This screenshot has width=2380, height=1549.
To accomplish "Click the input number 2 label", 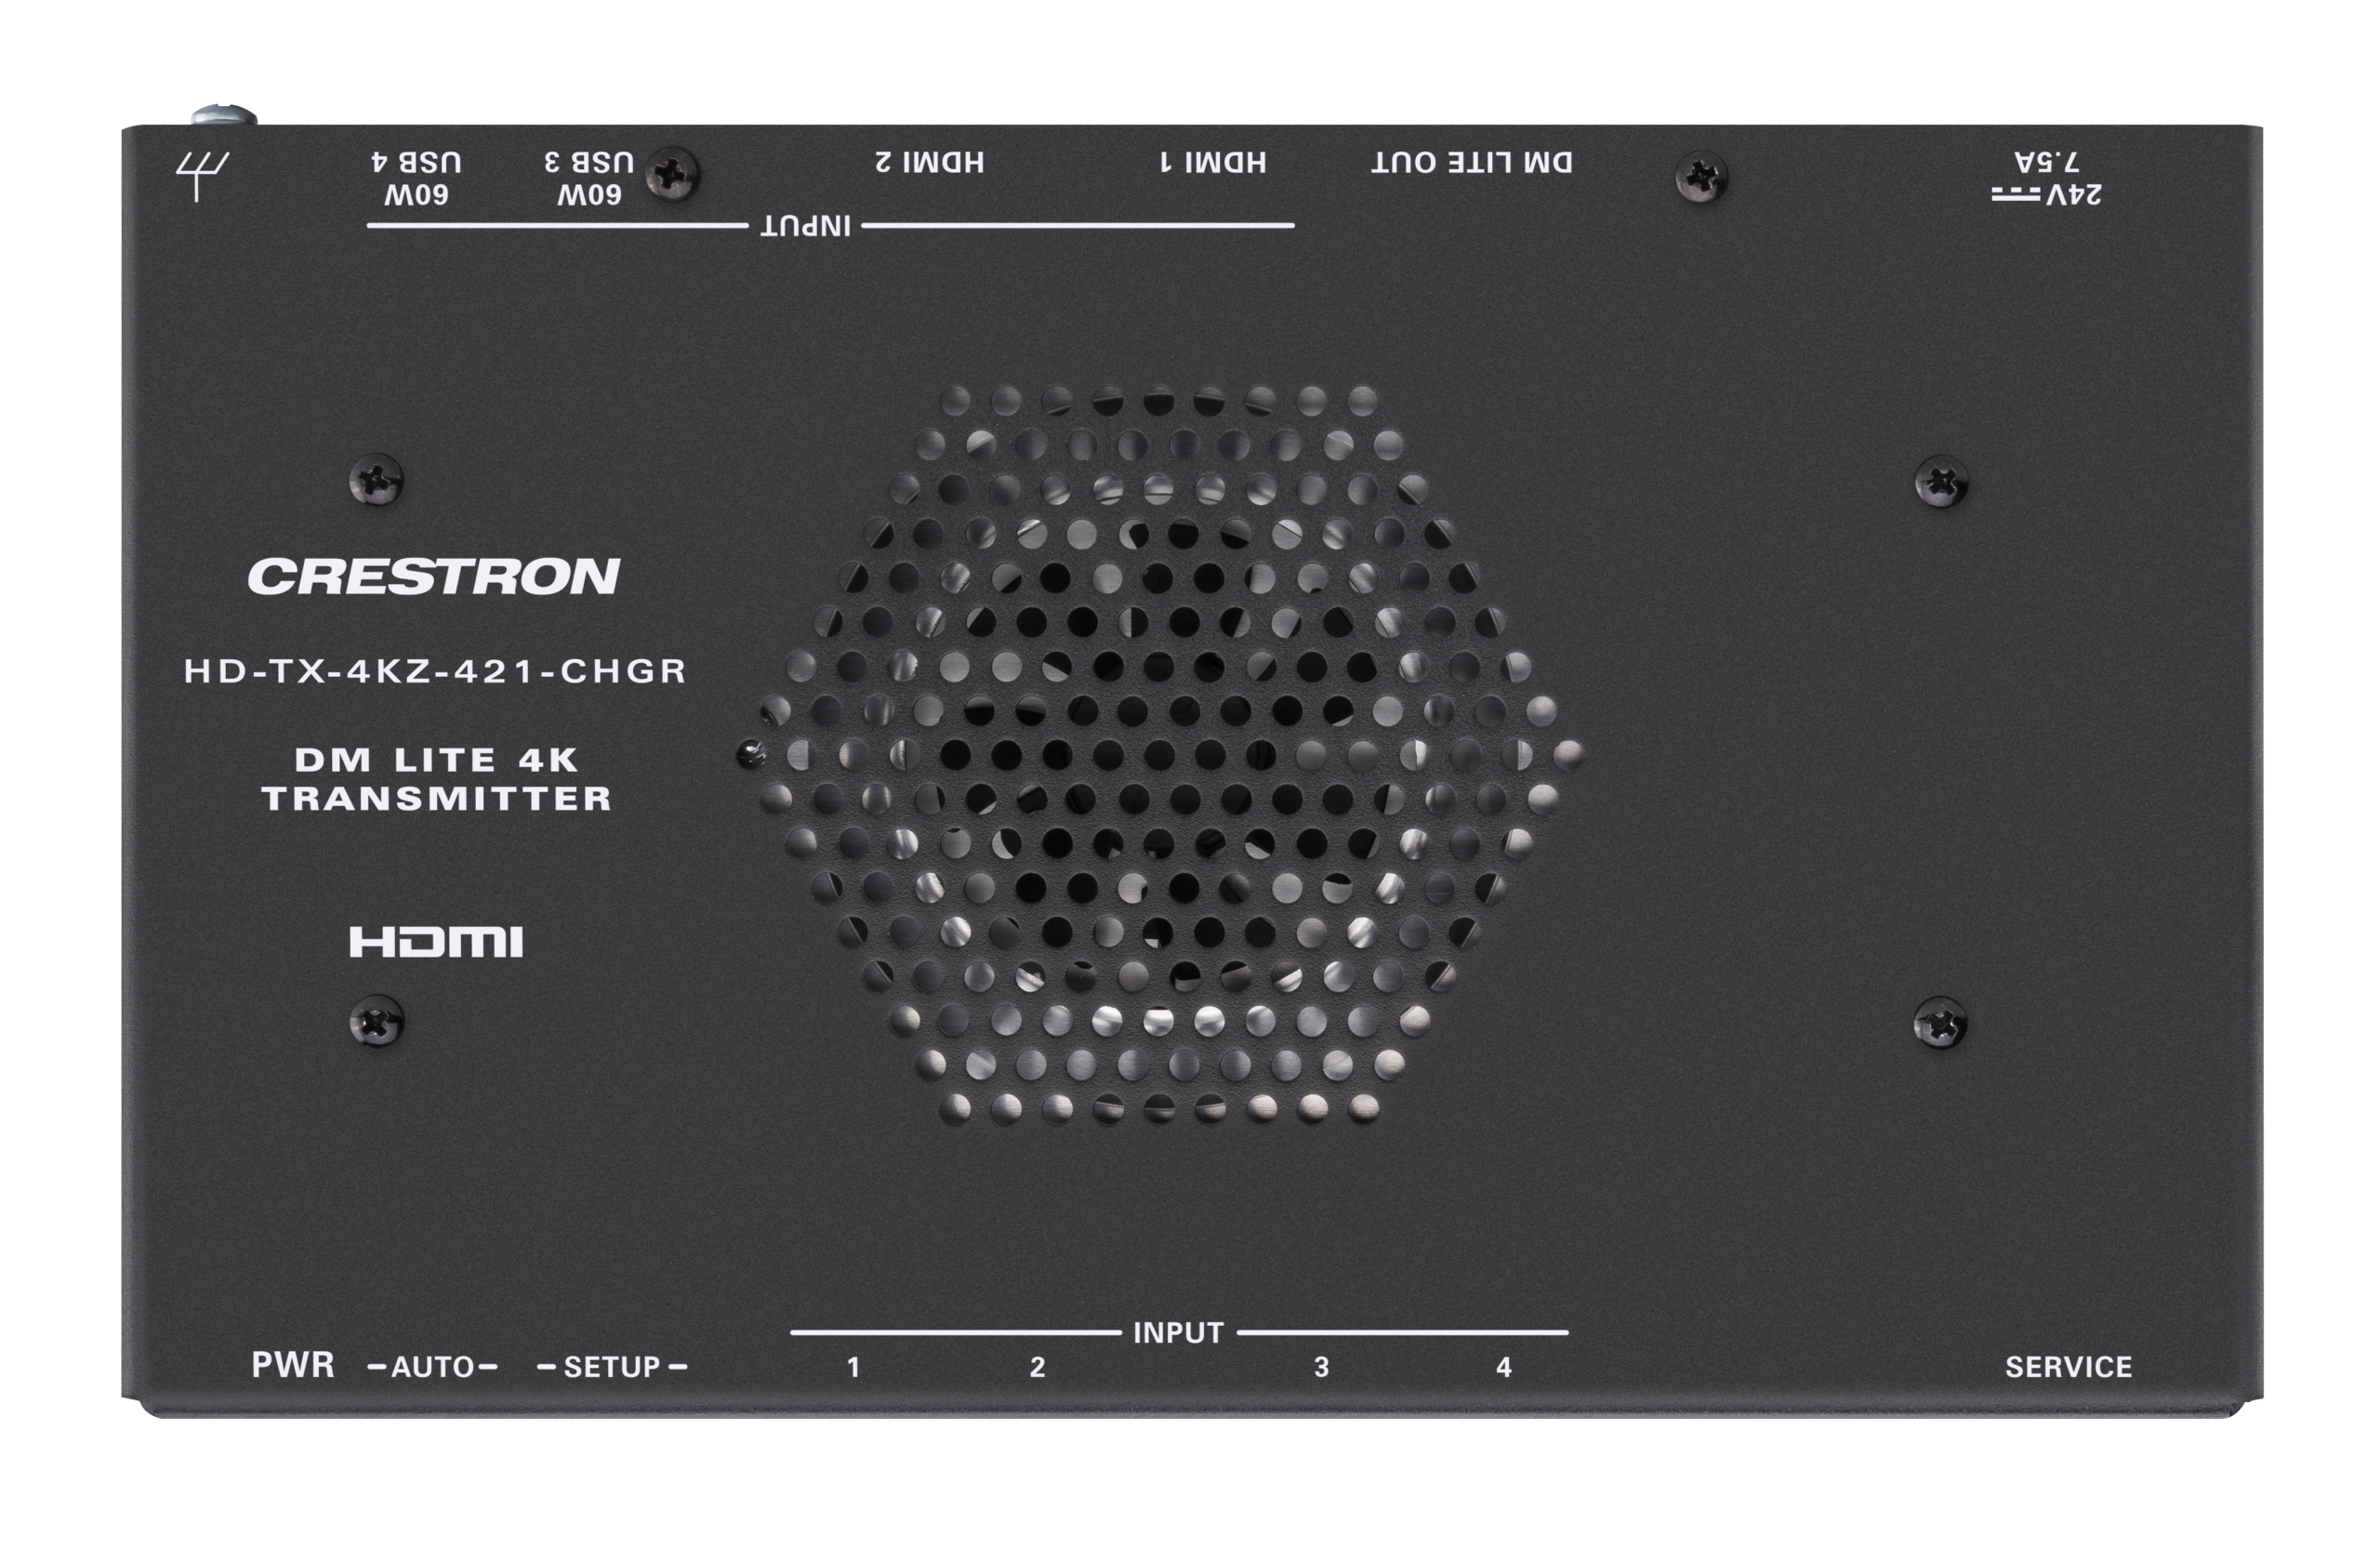I will point(1038,1368).
